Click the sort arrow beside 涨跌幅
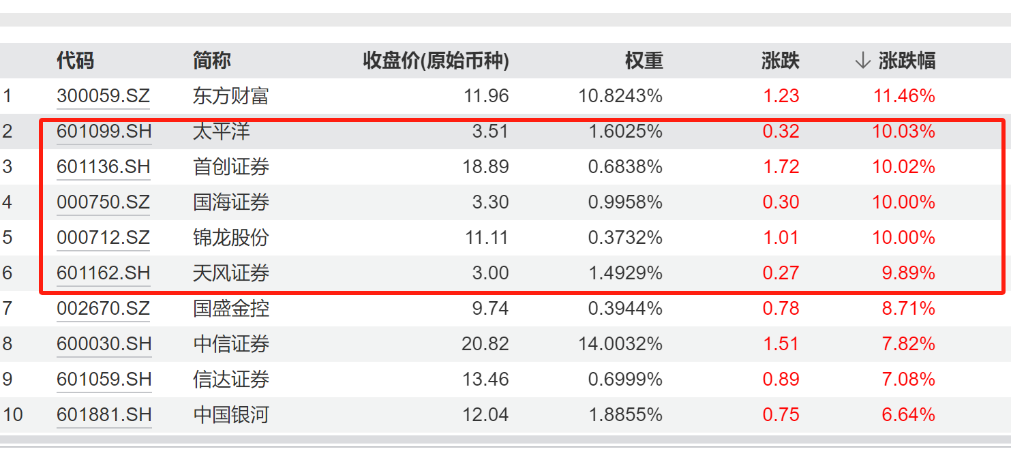Screen dimensions: 1011x449 coord(862,61)
